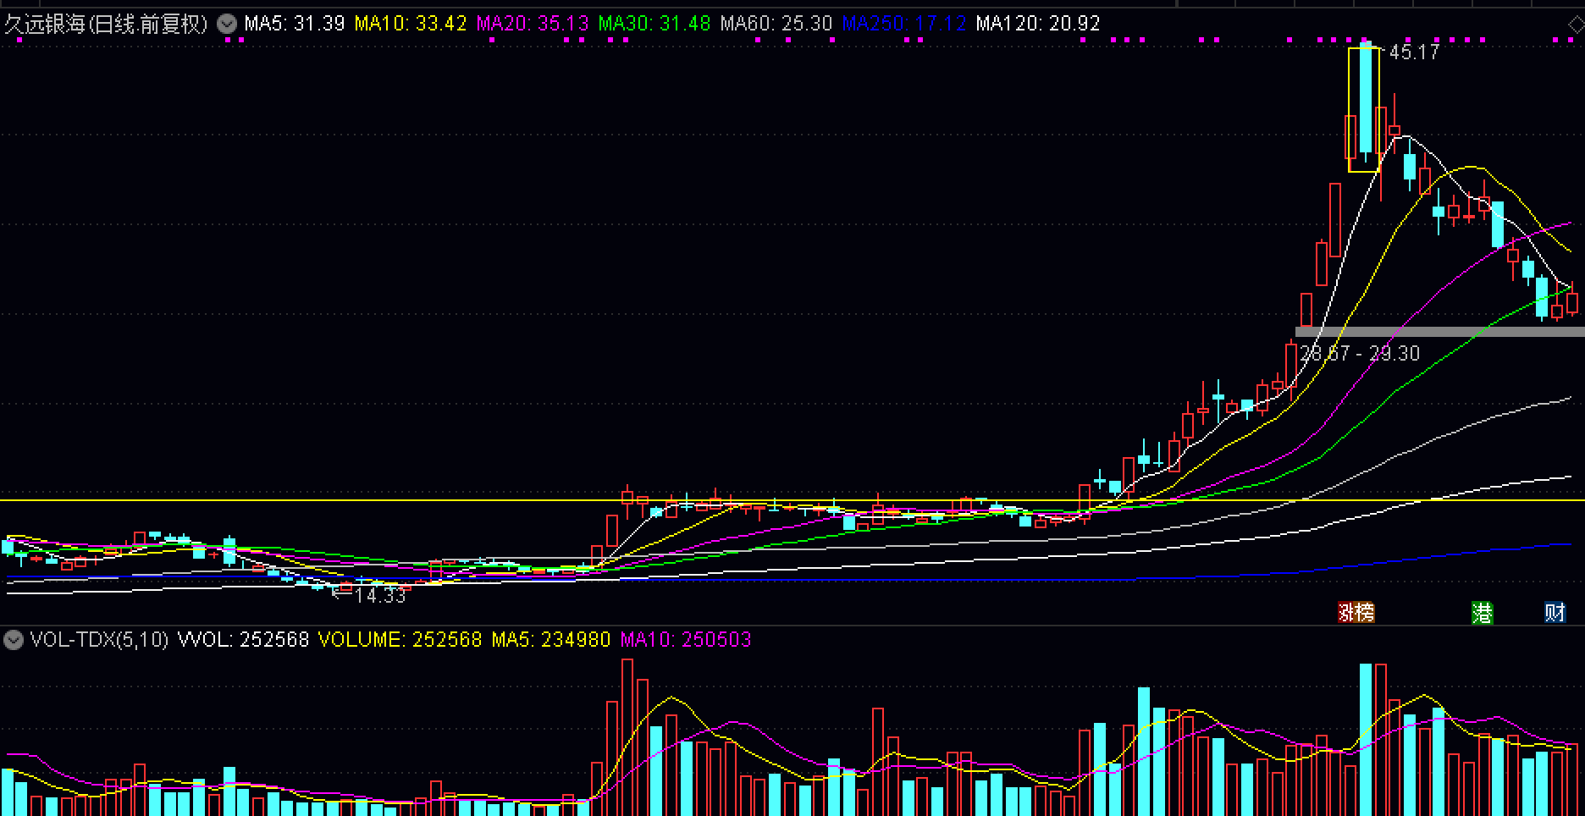
Task: Select the yellow rectangle annotation on the peak candles
Action: click(x=1349, y=110)
